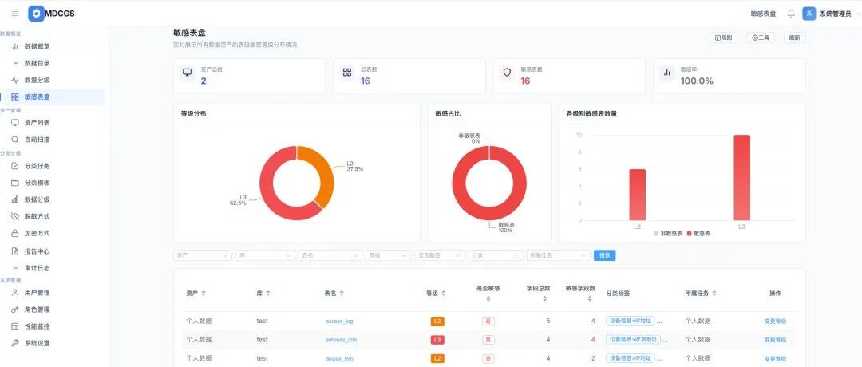Click the 工具 button
Image resolution: width=862 pixels, height=367 pixels.
click(761, 37)
